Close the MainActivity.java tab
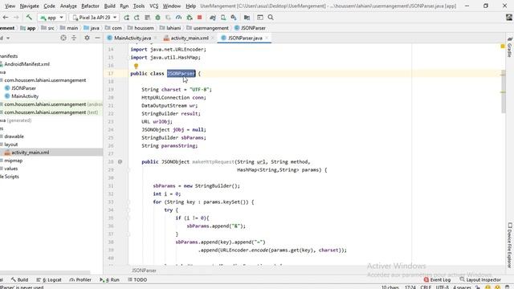This screenshot has height=289, width=514. [155, 38]
